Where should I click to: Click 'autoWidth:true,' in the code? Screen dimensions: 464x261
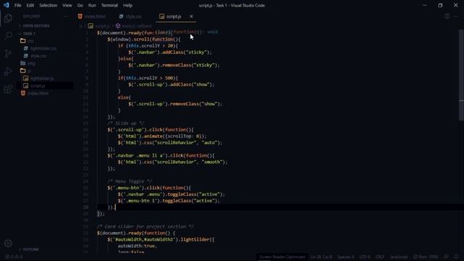[137, 246]
